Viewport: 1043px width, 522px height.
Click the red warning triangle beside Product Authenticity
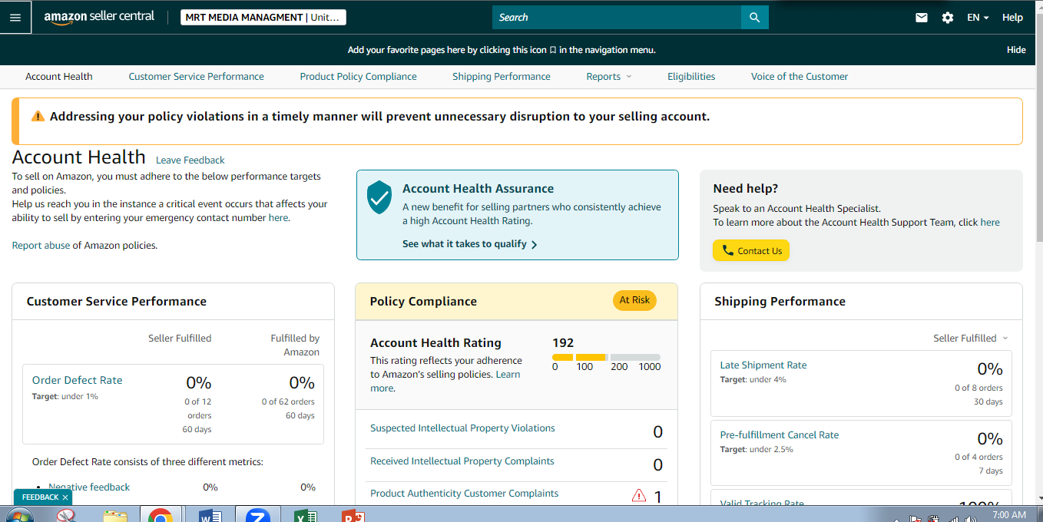coord(639,496)
